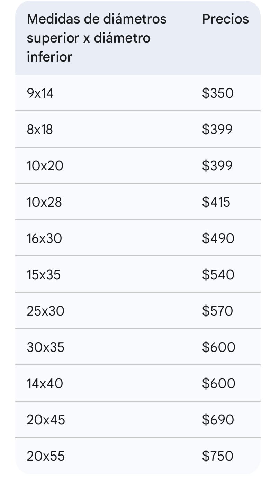The width and height of the screenshot is (270, 478).
Task: Select the 8x18 measurement cell
Action: pyautogui.click(x=40, y=130)
